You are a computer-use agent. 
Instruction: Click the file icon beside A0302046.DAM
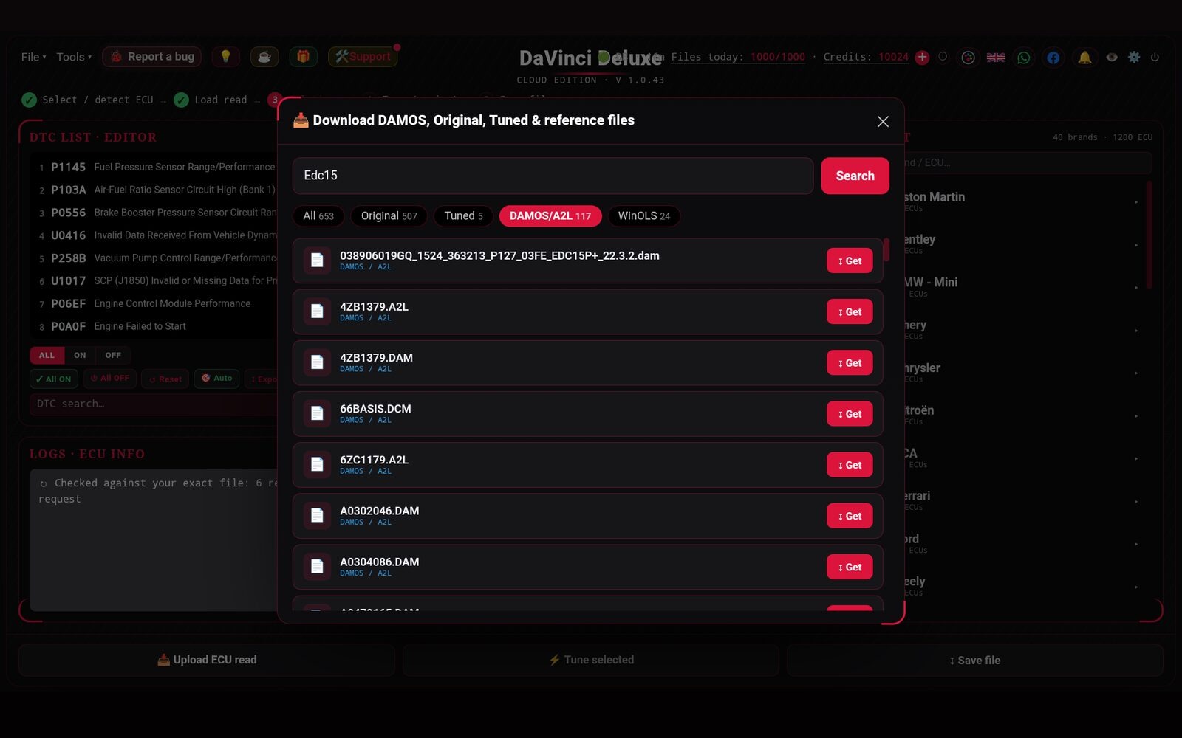317,515
